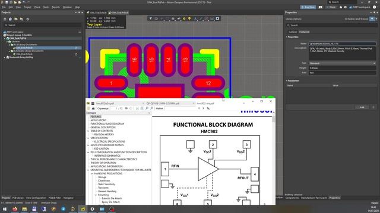Click the MIET workspace button in top bar
Viewport: 380px width, 213px height.
[360, 7]
